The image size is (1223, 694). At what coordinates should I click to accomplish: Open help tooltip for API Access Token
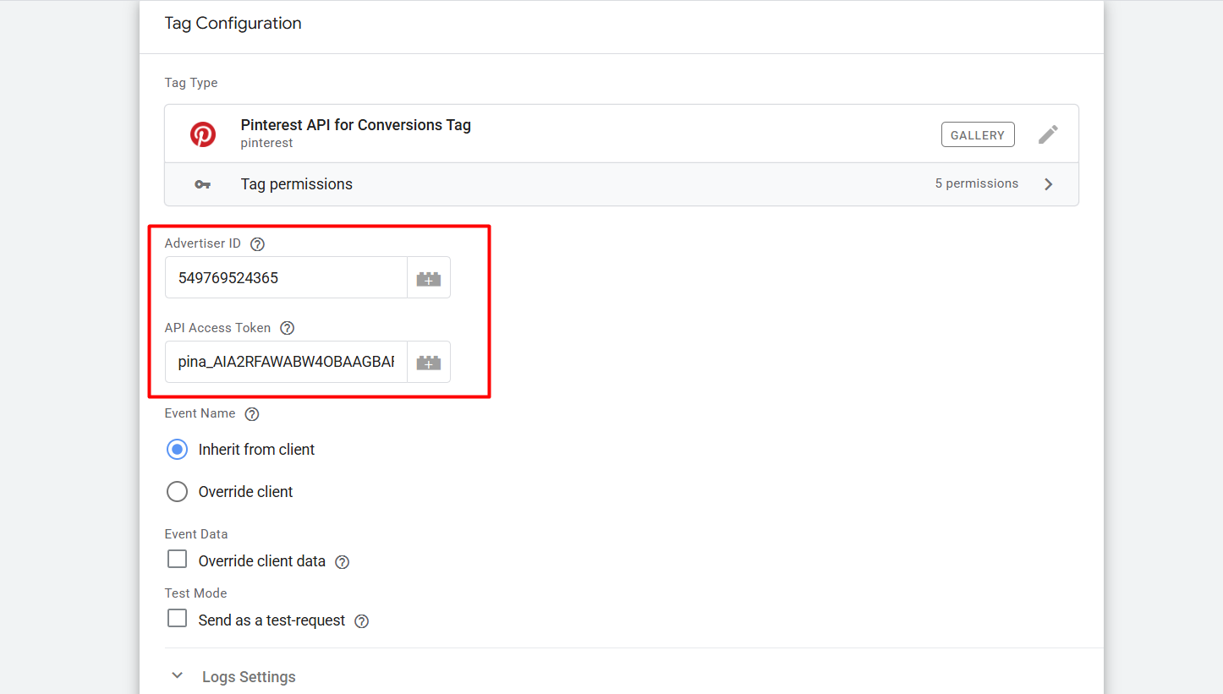(x=288, y=328)
